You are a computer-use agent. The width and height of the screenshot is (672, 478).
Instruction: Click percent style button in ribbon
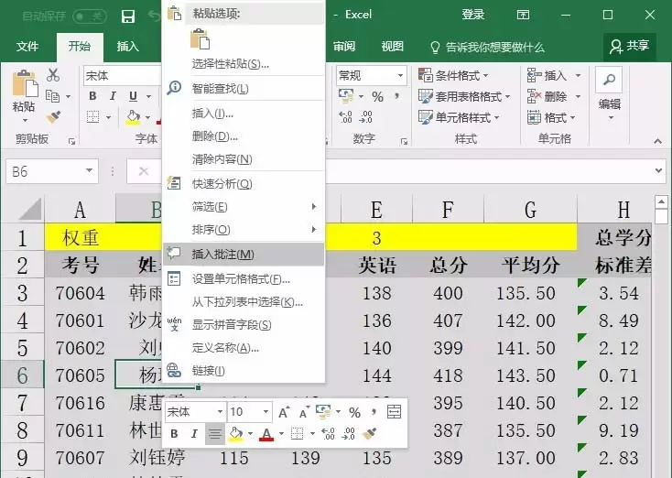pyautogui.click(x=377, y=96)
